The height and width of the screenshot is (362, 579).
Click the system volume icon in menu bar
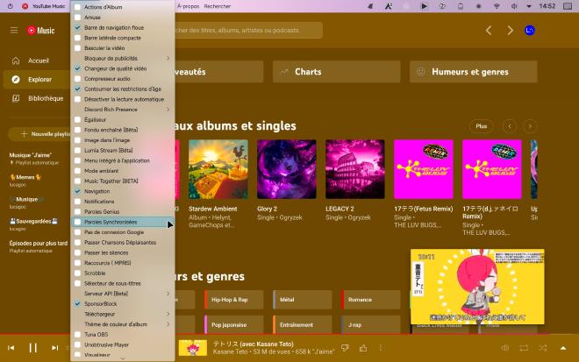click(514, 6)
